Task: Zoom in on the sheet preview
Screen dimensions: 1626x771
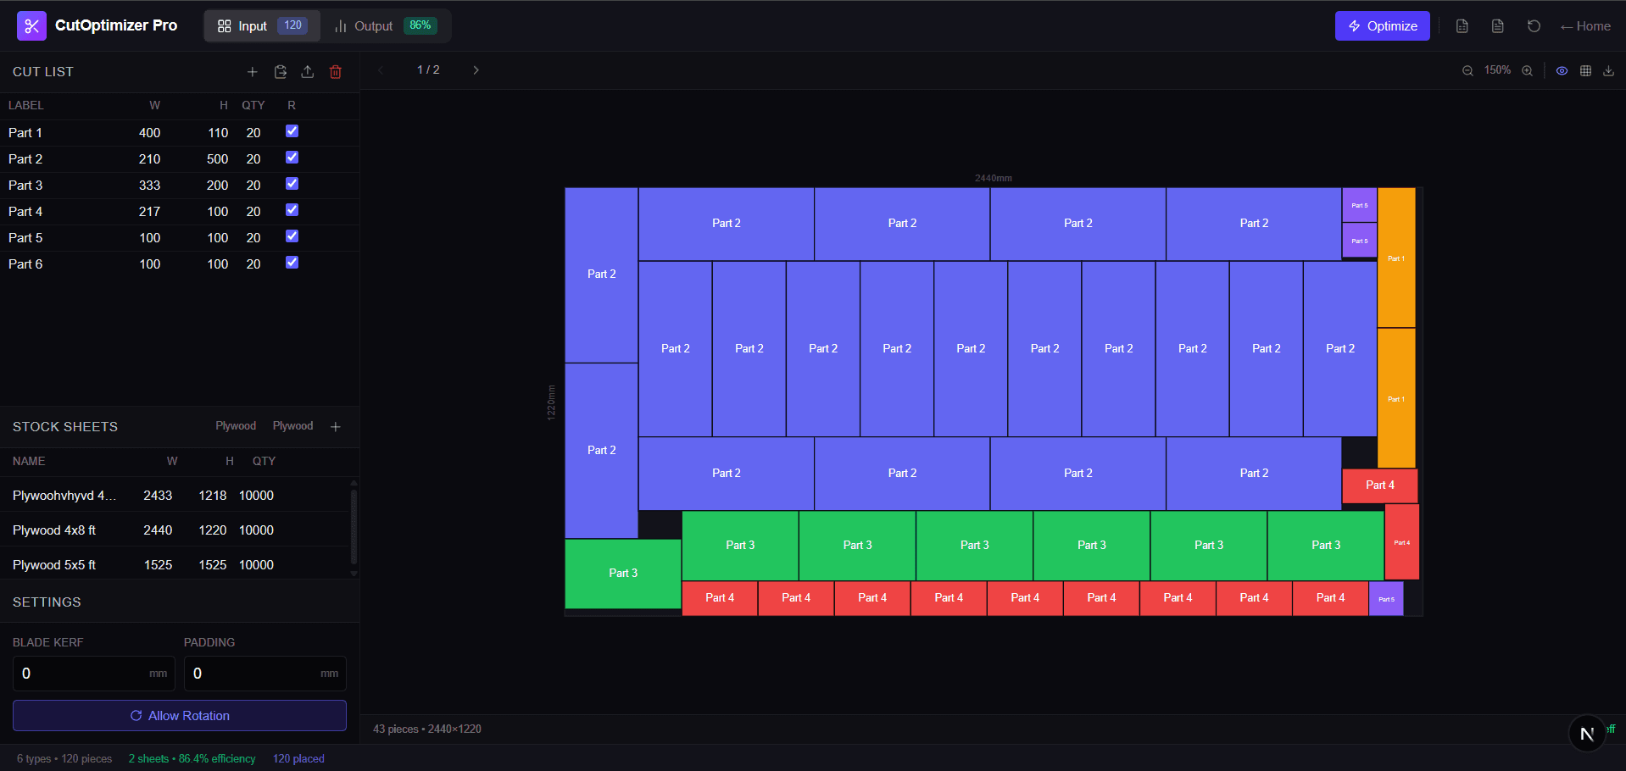Action: click(1527, 70)
